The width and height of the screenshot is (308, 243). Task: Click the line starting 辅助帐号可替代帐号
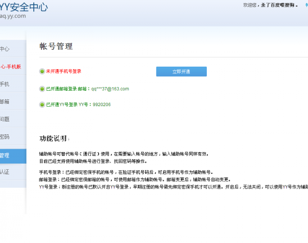[124, 154]
